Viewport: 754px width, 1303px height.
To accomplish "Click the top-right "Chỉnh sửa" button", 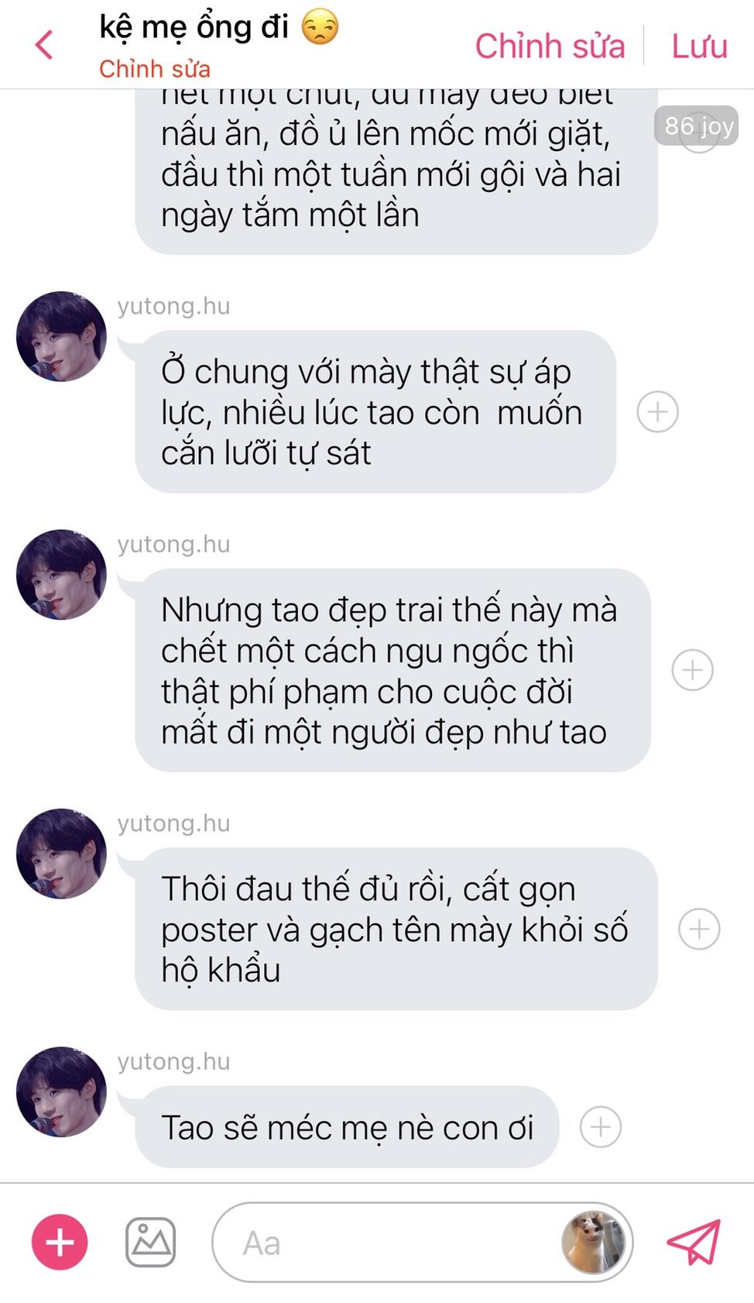I will (x=550, y=46).
